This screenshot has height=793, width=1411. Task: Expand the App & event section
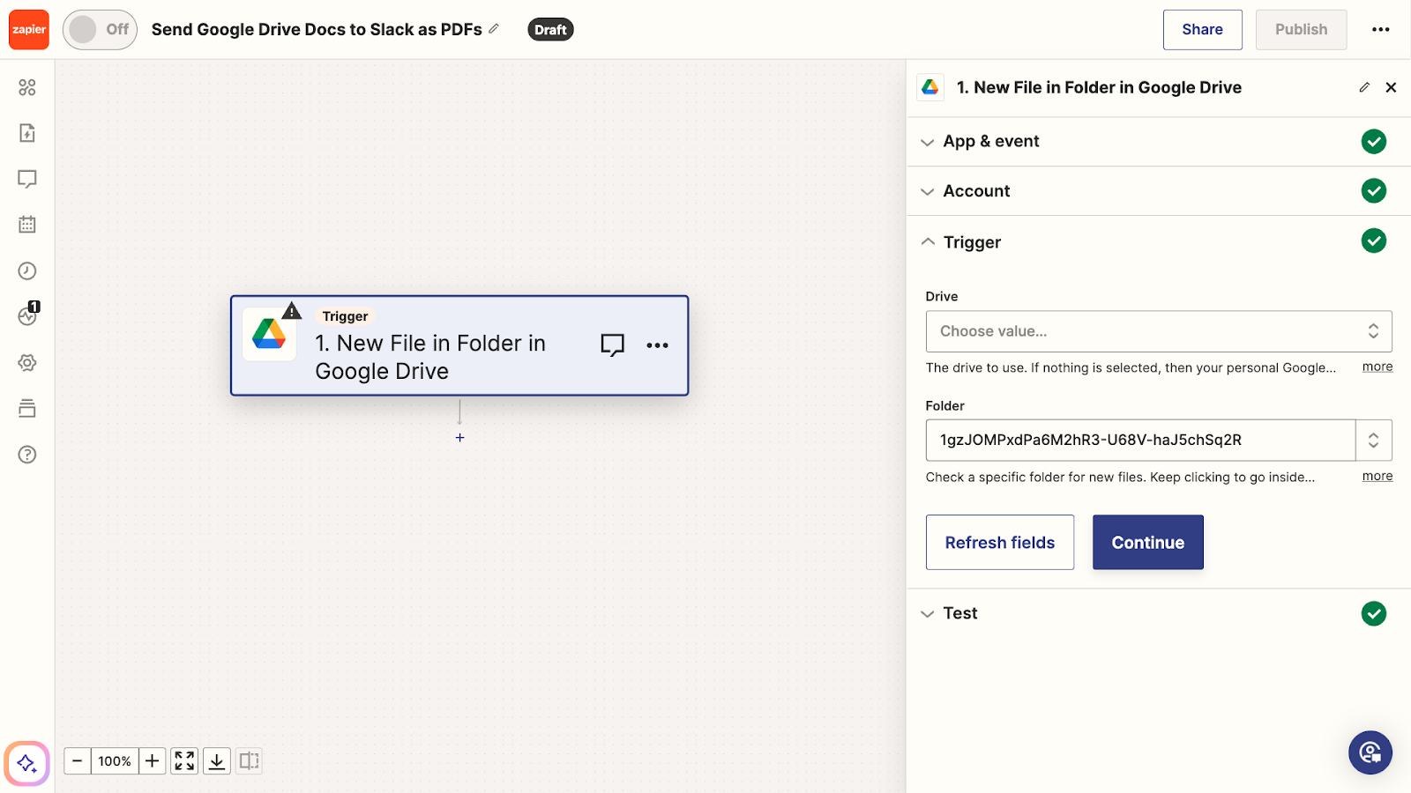(x=1159, y=142)
